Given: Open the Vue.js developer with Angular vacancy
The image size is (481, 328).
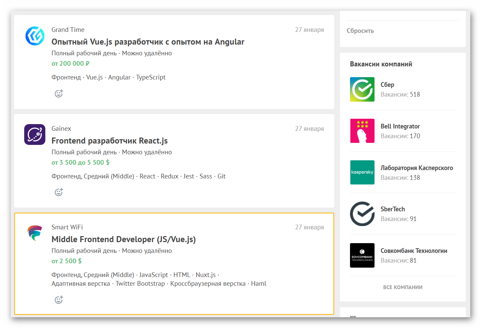Looking at the screenshot, I should pos(148,42).
